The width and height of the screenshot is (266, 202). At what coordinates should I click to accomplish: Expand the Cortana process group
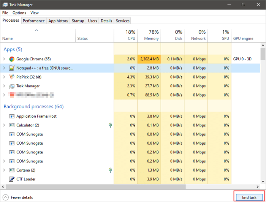pyautogui.click(x=4, y=170)
